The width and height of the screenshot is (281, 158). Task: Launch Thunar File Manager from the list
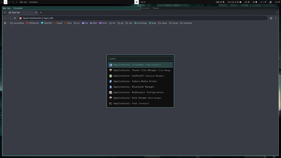point(140,70)
